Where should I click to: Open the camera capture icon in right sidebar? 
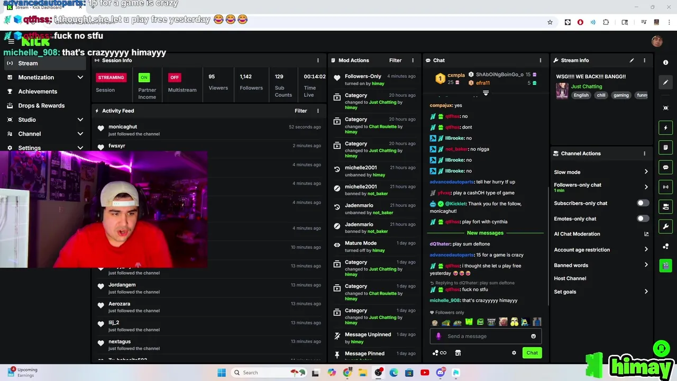point(665,108)
